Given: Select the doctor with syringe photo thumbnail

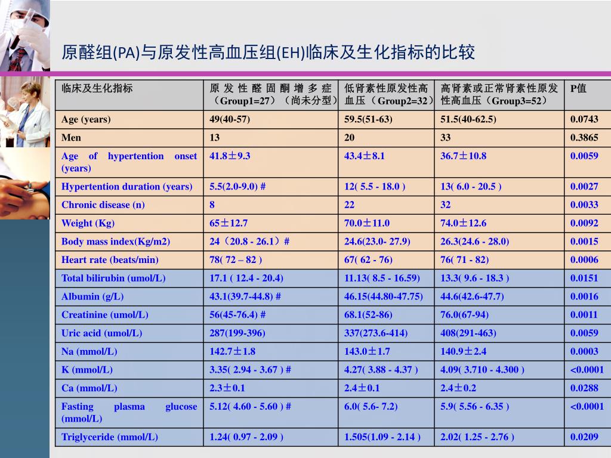Looking at the screenshot, I should pos(25,35).
